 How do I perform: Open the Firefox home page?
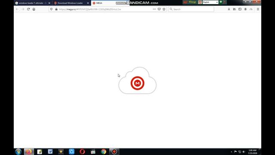34,9
